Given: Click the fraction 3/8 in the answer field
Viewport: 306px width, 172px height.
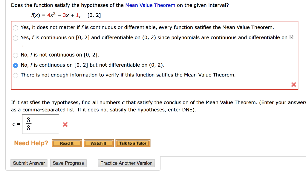Looking at the screenshot, I should click(x=28, y=124).
